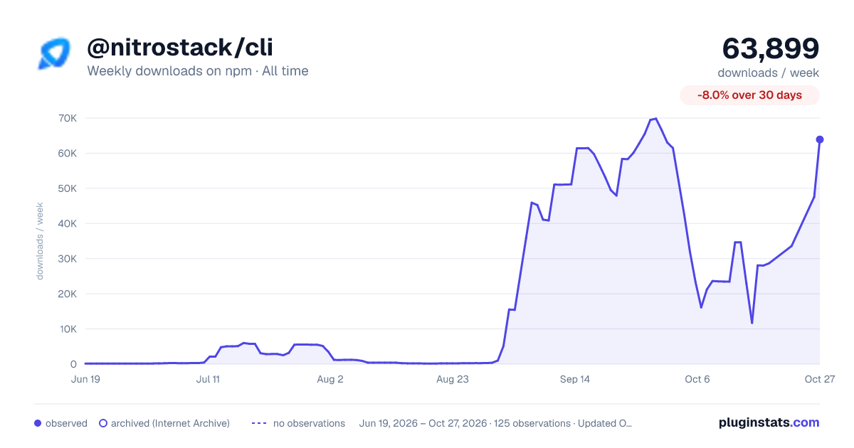Click the 40K y-axis label
Viewport: 854px width, 448px height.
point(67,223)
